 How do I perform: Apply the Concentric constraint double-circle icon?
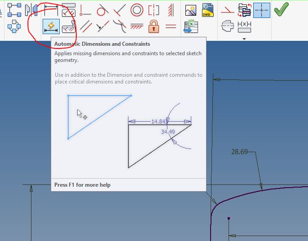pyautogui.click(x=136, y=10)
